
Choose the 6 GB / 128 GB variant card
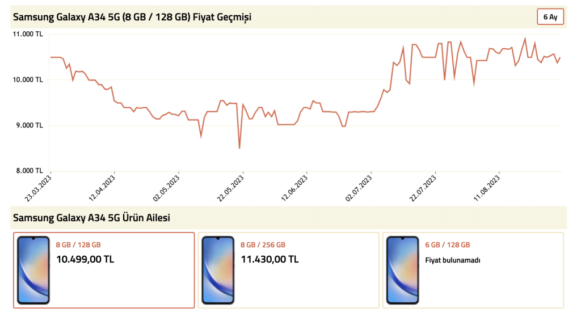[x=473, y=270]
